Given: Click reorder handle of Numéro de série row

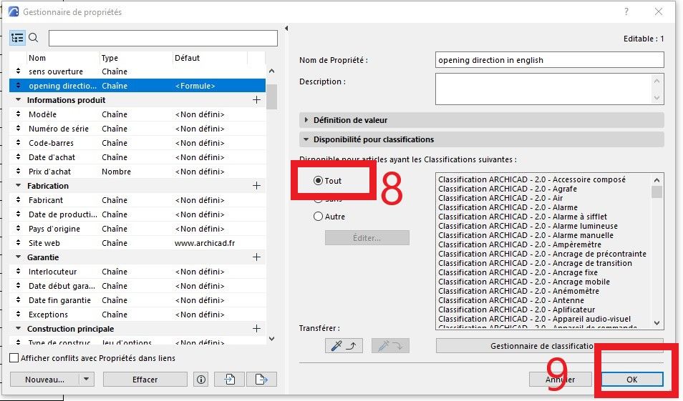Looking at the screenshot, I should (19, 128).
